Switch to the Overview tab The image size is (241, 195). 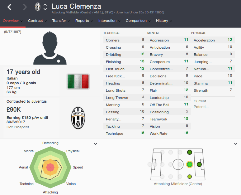(x=13, y=21)
